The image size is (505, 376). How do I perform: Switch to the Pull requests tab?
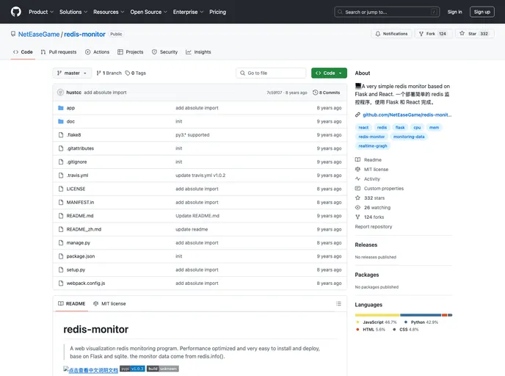click(58, 52)
